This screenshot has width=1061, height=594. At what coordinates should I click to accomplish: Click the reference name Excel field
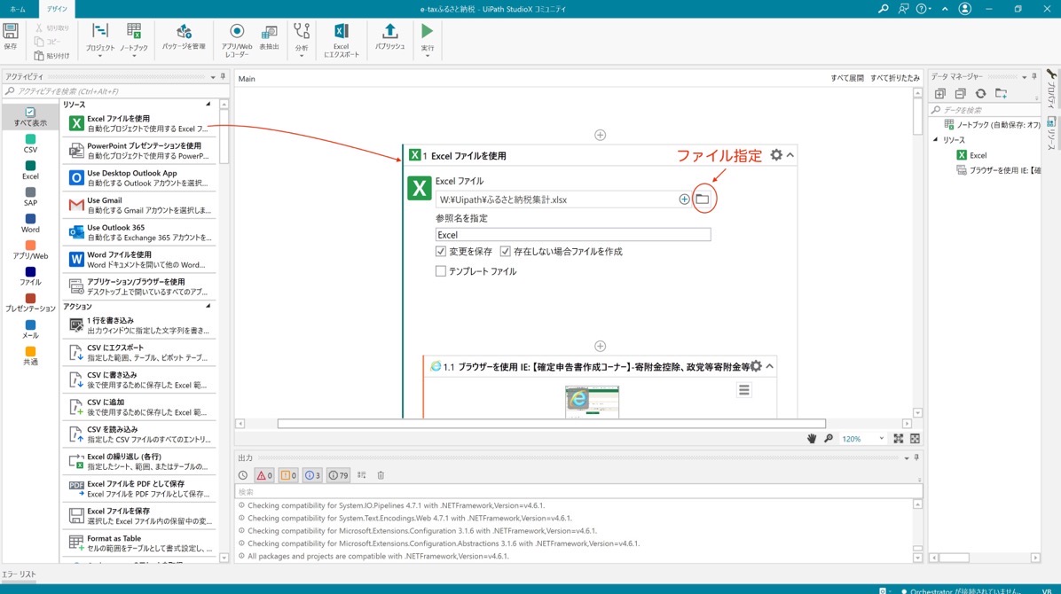[572, 235]
